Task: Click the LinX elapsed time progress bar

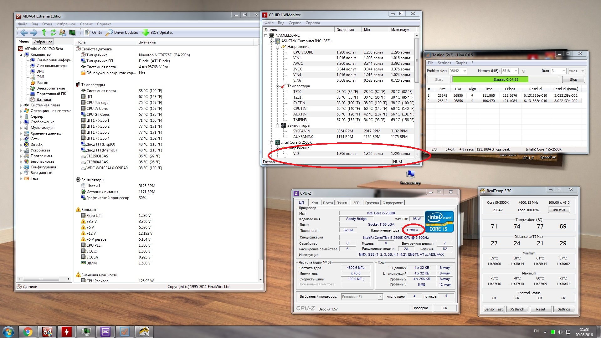Action: click(x=506, y=79)
